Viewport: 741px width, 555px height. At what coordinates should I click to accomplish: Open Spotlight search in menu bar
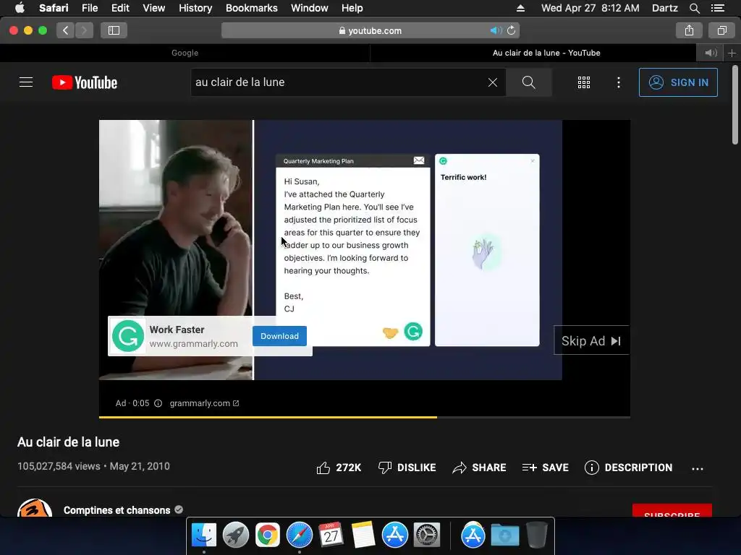pos(694,8)
